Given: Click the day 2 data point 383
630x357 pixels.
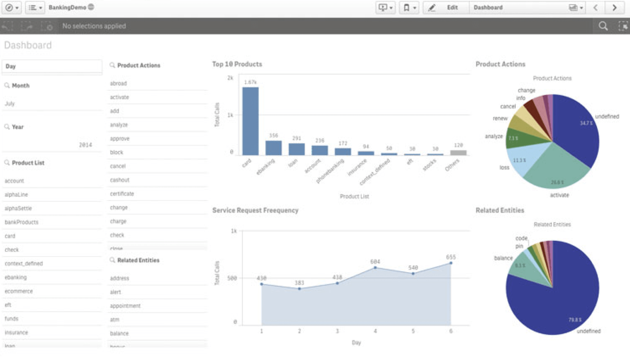Looking at the screenshot, I should pyautogui.click(x=299, y=289).
